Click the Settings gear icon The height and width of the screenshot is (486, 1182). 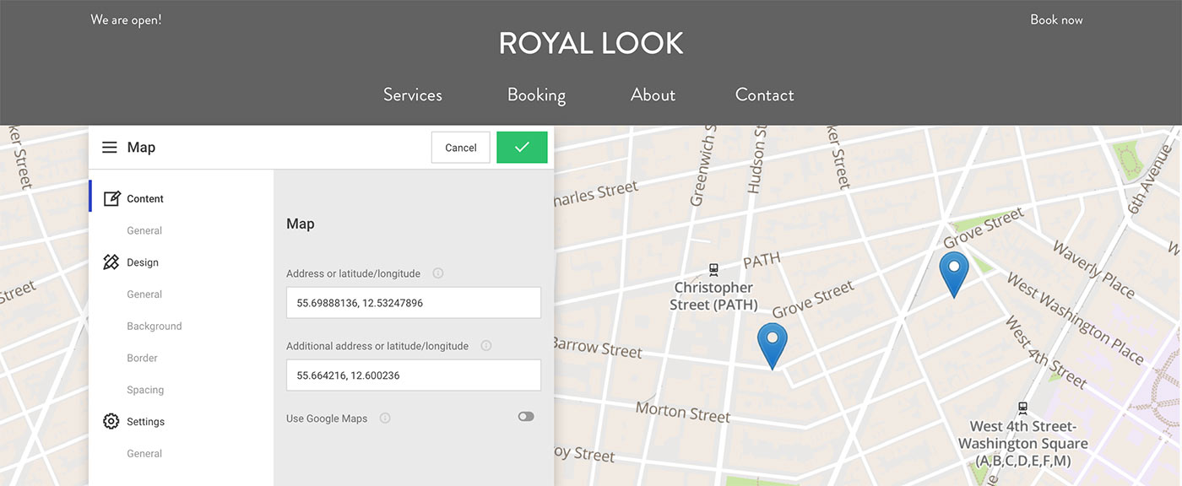(111, 421)
